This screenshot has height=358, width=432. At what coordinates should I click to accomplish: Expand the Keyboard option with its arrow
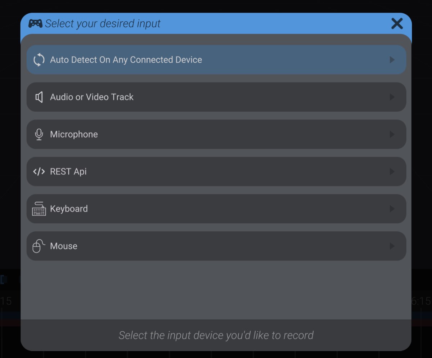tap(392, 209)
